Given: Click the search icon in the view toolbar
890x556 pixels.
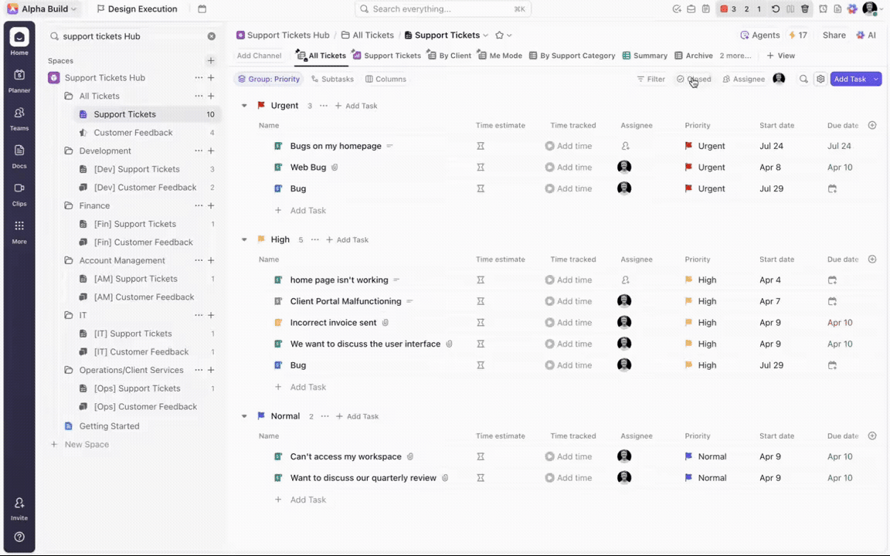Looking at the screenshot, I should click(803, 79).
